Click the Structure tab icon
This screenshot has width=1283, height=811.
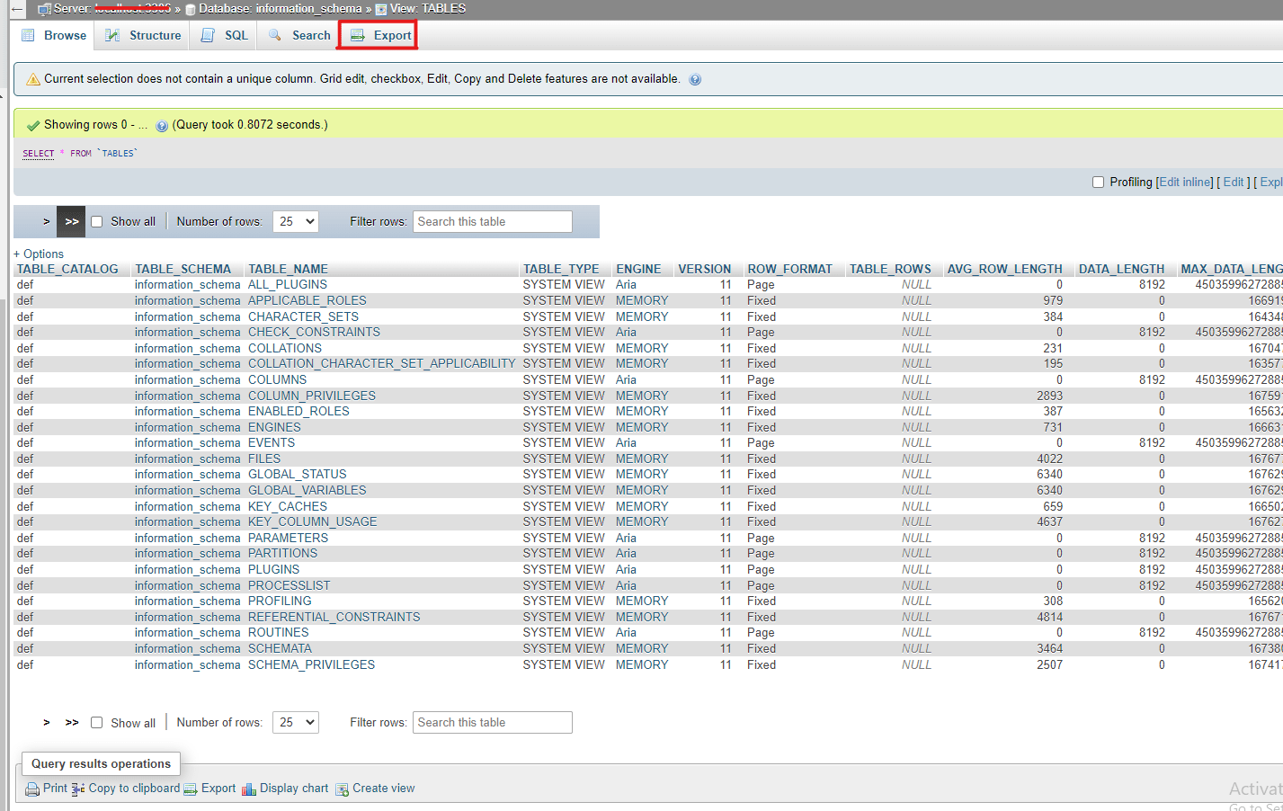(x=113, y=35)
